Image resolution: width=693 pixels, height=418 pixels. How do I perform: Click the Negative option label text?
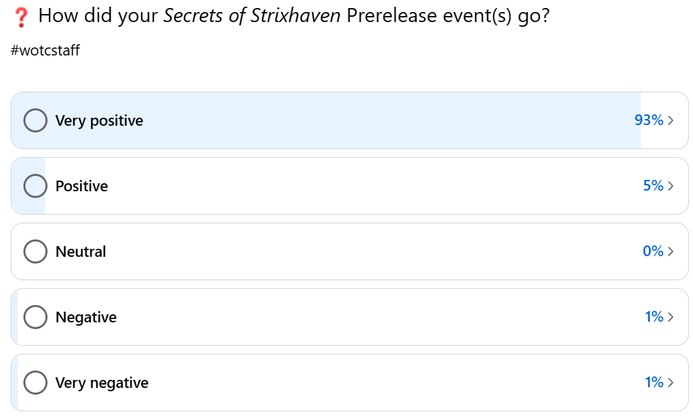[86, 317]
